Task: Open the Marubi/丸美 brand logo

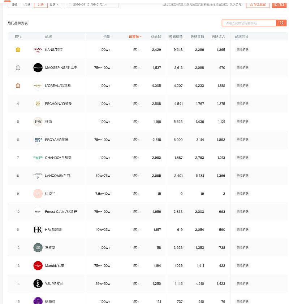Action: (38, 266)
